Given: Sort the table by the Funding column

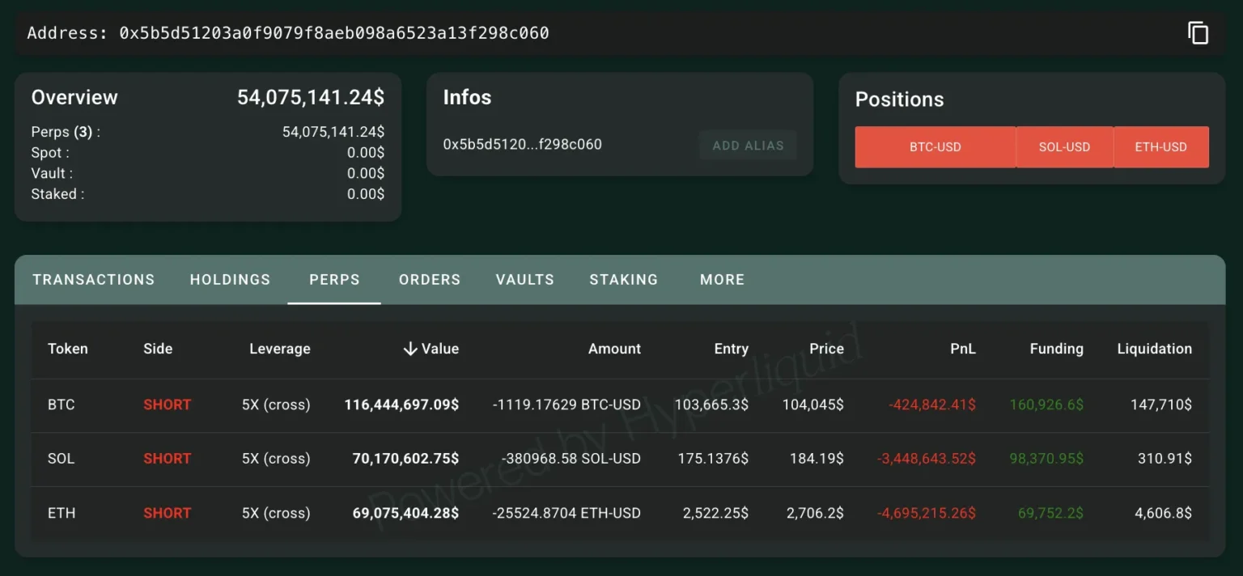Looking at the screenshot, I should pos(1056,349).
